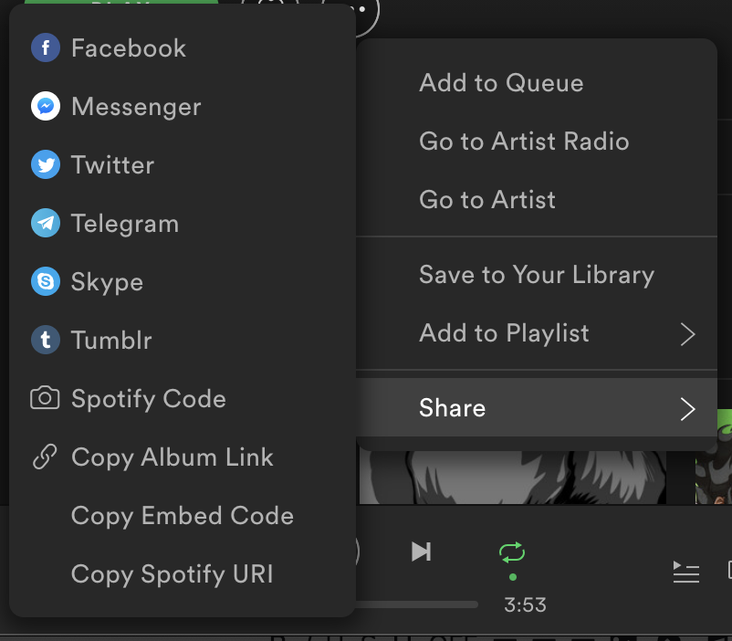Click the Messenger share icon
This screenshot has width=732, height=641.
[x=45, y=107]
